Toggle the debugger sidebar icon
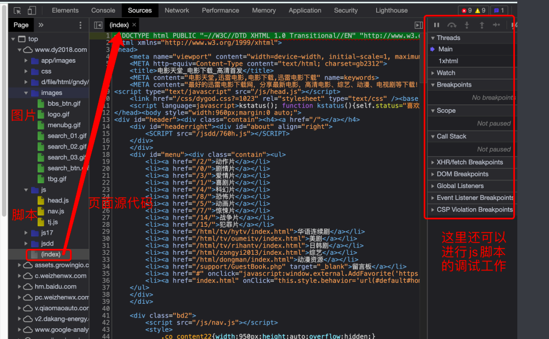This screenshot has width=549, height=339. 419,25
